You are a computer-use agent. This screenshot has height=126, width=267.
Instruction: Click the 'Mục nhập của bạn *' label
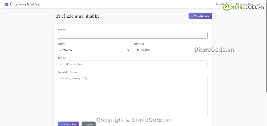coord(68,72)
